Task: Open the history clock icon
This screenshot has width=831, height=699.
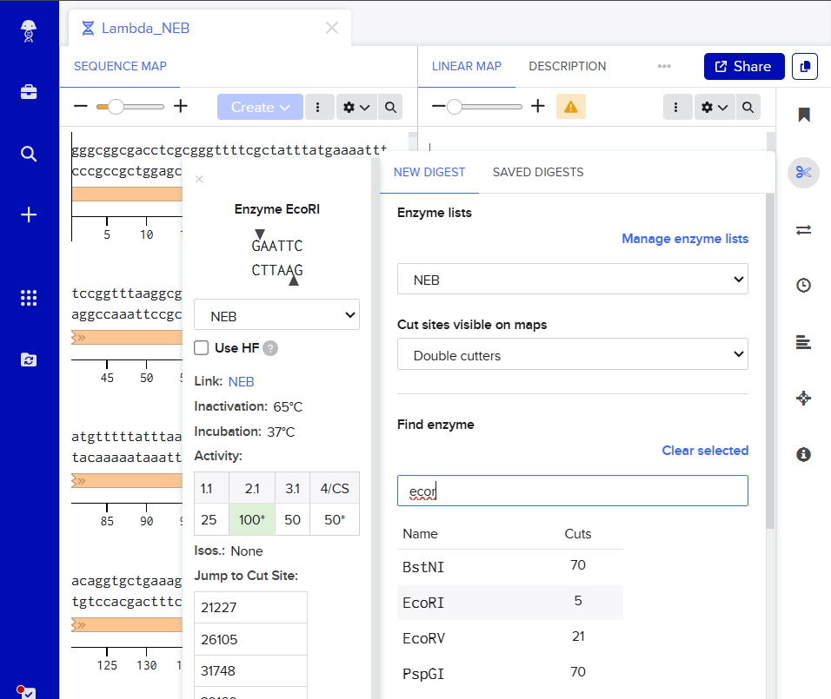Action: click(x=803, y=286)
